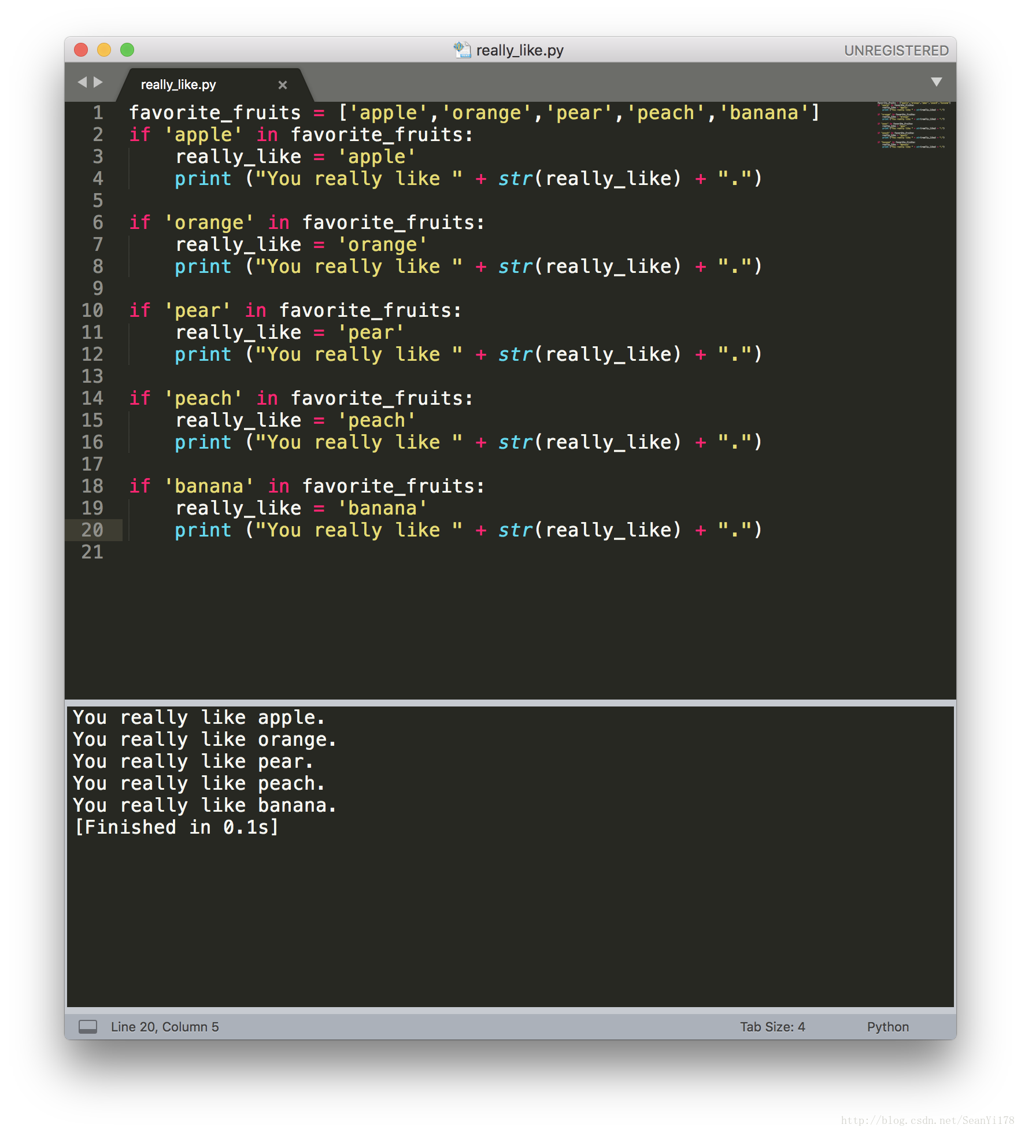Click the minimap code preview
This screenshot has width=1021, height=1132.
coord(913,125)
